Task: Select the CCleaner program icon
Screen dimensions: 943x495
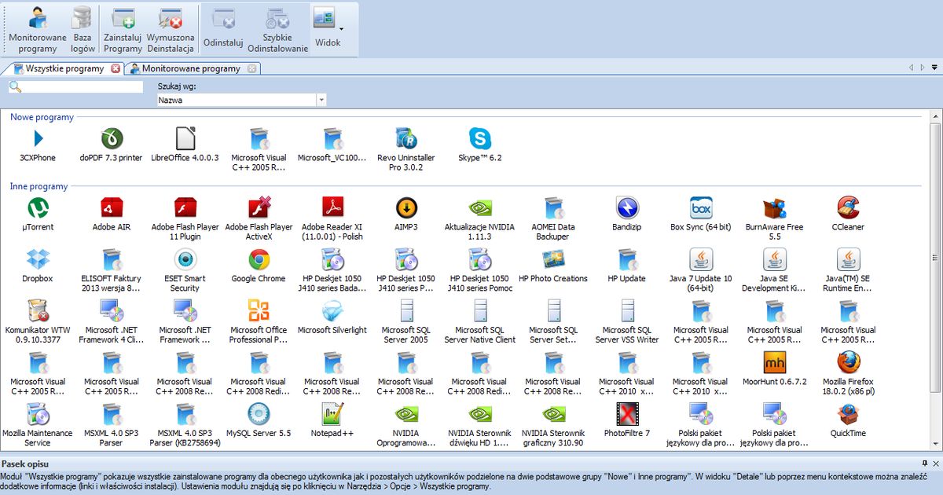Action: pyautogui.click(x=847, y=208)
